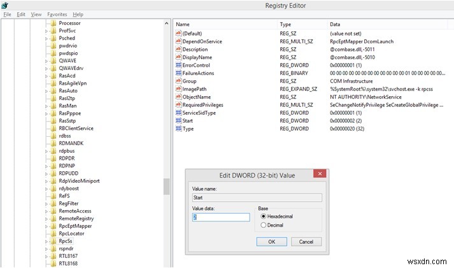This screenshot has height=268, width=454.
Task: Open the File menu
Action: click(x=7, y=14)
